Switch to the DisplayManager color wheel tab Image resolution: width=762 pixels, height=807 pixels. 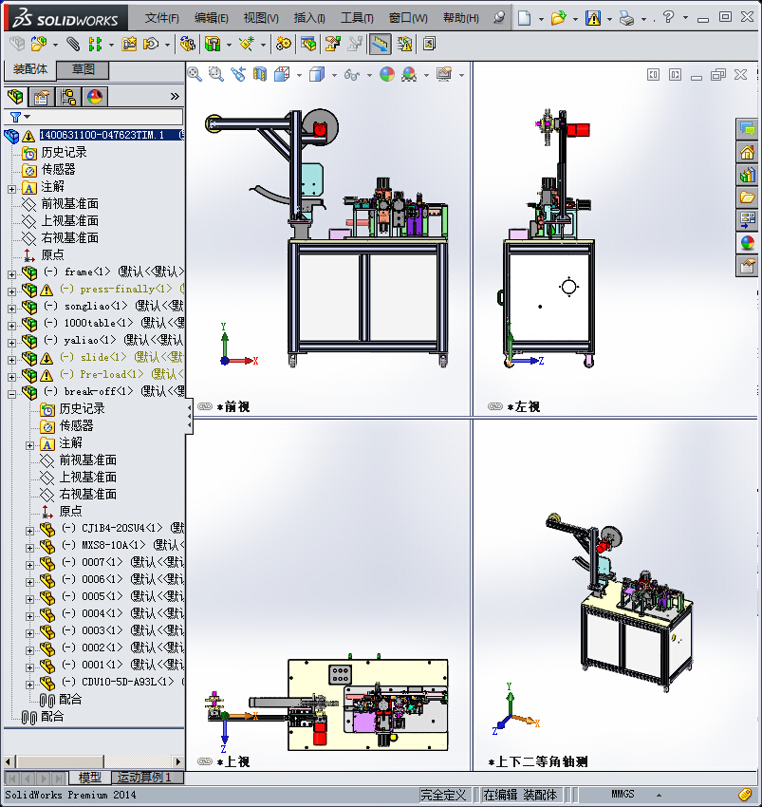95,96
